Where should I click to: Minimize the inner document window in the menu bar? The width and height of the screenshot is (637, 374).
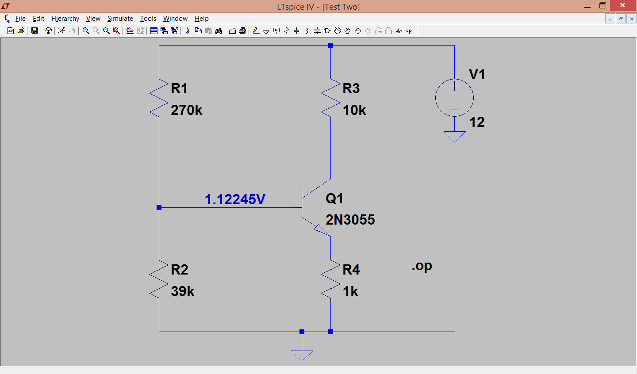610,19
